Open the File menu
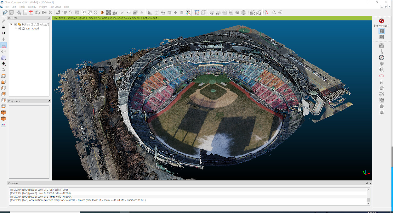The image size is (393, 213). [7, 7]
